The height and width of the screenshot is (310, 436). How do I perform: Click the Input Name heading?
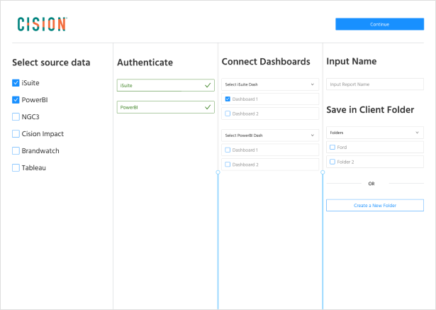click(352, 62)
